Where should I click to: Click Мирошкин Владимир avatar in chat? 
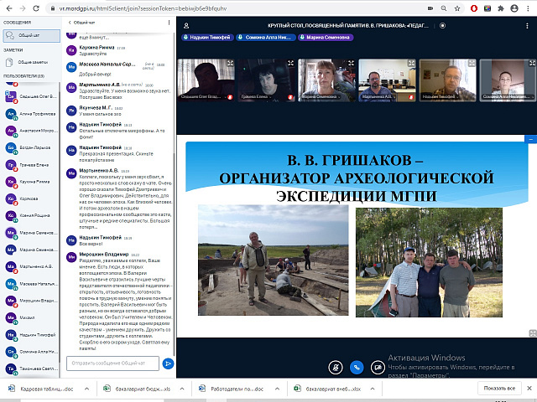coord(71,257)
